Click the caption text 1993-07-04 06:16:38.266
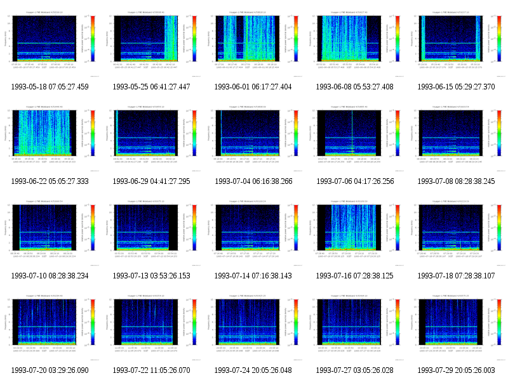 tap(253, 181)
